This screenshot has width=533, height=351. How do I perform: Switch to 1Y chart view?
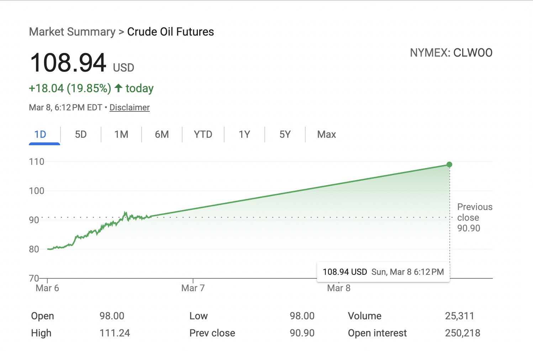244,135
